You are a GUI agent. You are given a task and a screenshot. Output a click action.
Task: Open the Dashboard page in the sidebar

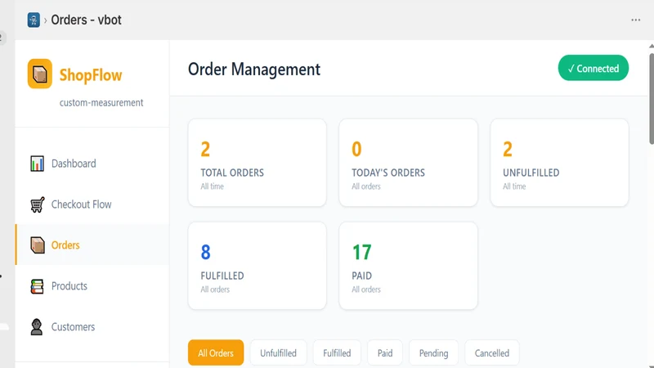click(92, 164)
